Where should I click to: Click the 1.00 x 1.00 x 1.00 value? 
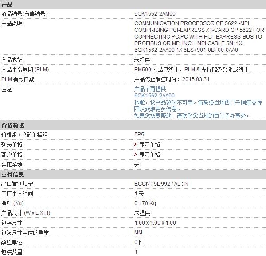155,223
